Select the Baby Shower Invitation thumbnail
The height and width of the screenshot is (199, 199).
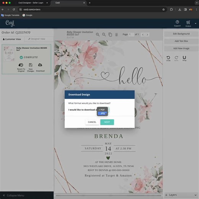click(9, 54)
